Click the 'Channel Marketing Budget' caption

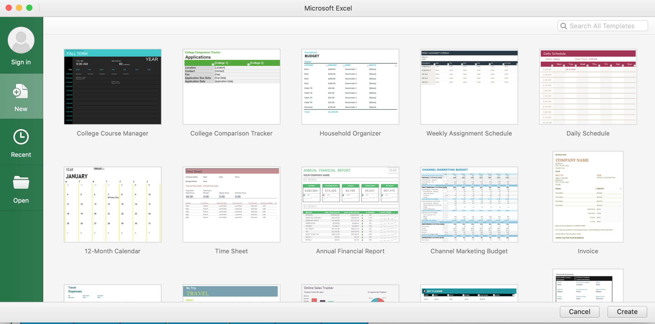pyautogui.click(x=469, y=251)
